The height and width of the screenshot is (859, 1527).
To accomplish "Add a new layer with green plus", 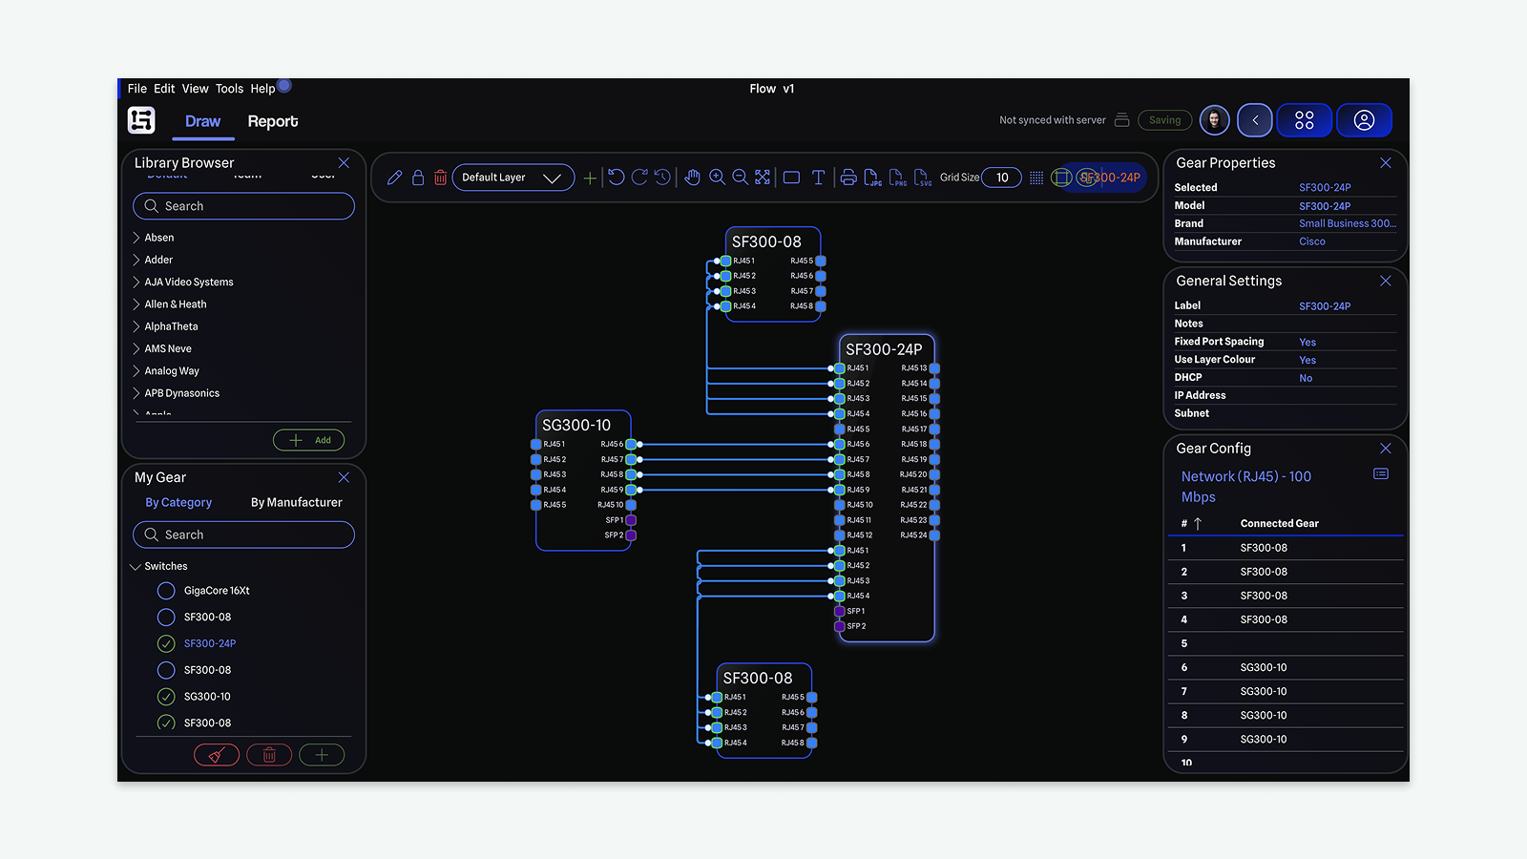I will pos(590,178).
